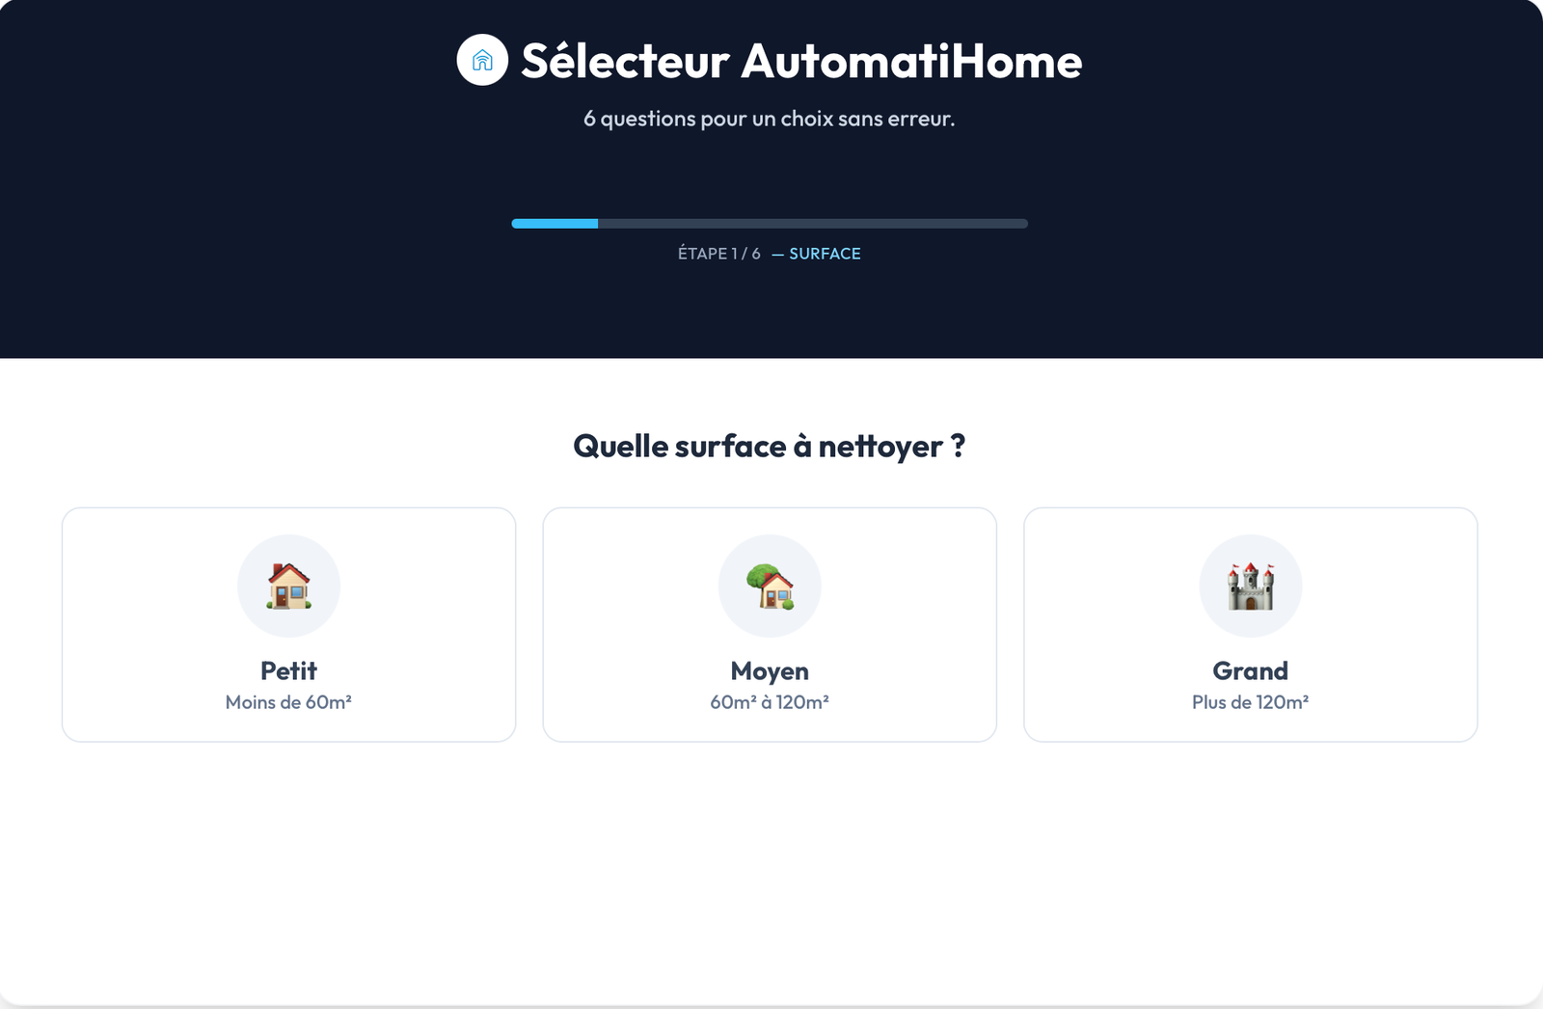
Task: Click the heading 'Quelle surface à nettoyer ?'
Action: (x=769, y=446)
